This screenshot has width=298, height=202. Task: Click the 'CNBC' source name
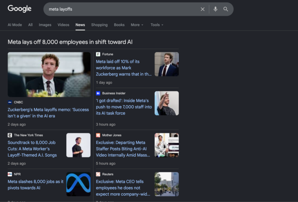[x=19, y=102]
